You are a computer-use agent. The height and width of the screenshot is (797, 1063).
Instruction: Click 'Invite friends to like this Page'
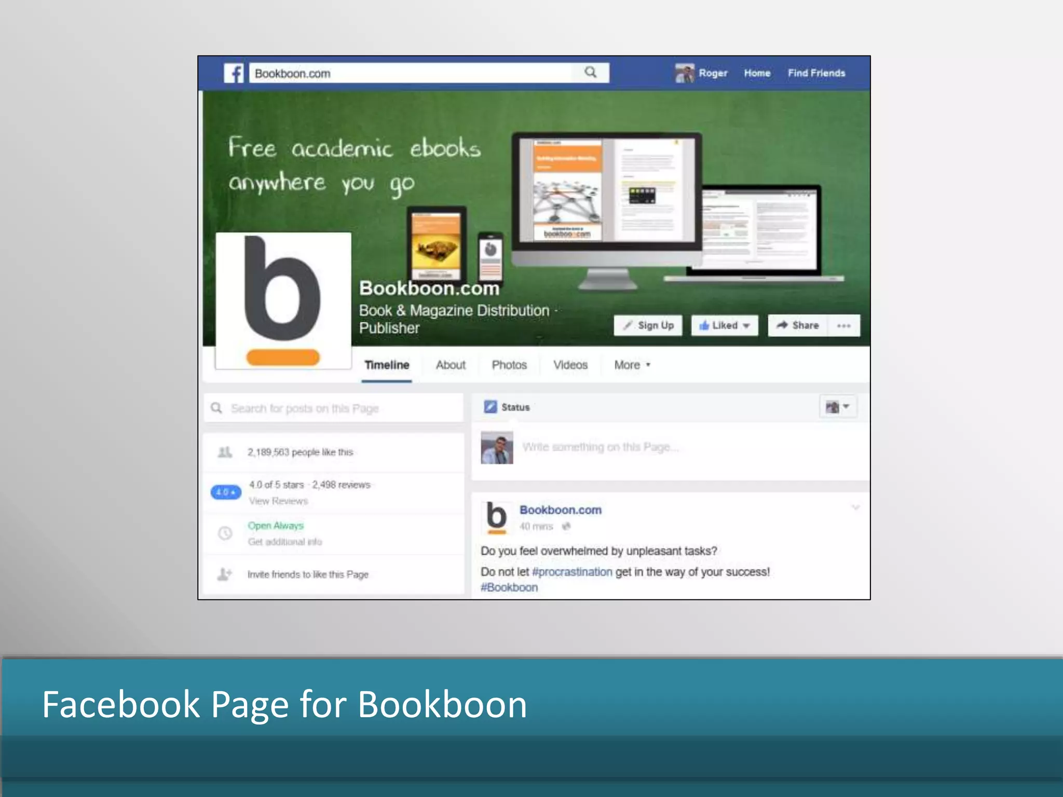coord(308,574)
